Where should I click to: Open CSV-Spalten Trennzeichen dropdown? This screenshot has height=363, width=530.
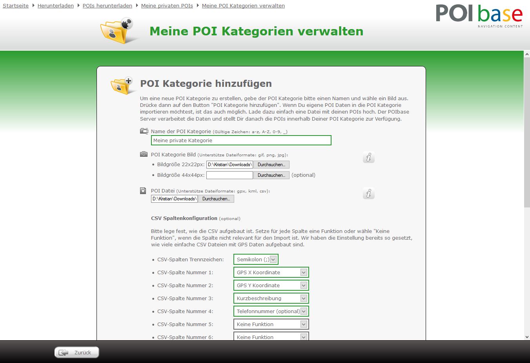click(256, 259)
